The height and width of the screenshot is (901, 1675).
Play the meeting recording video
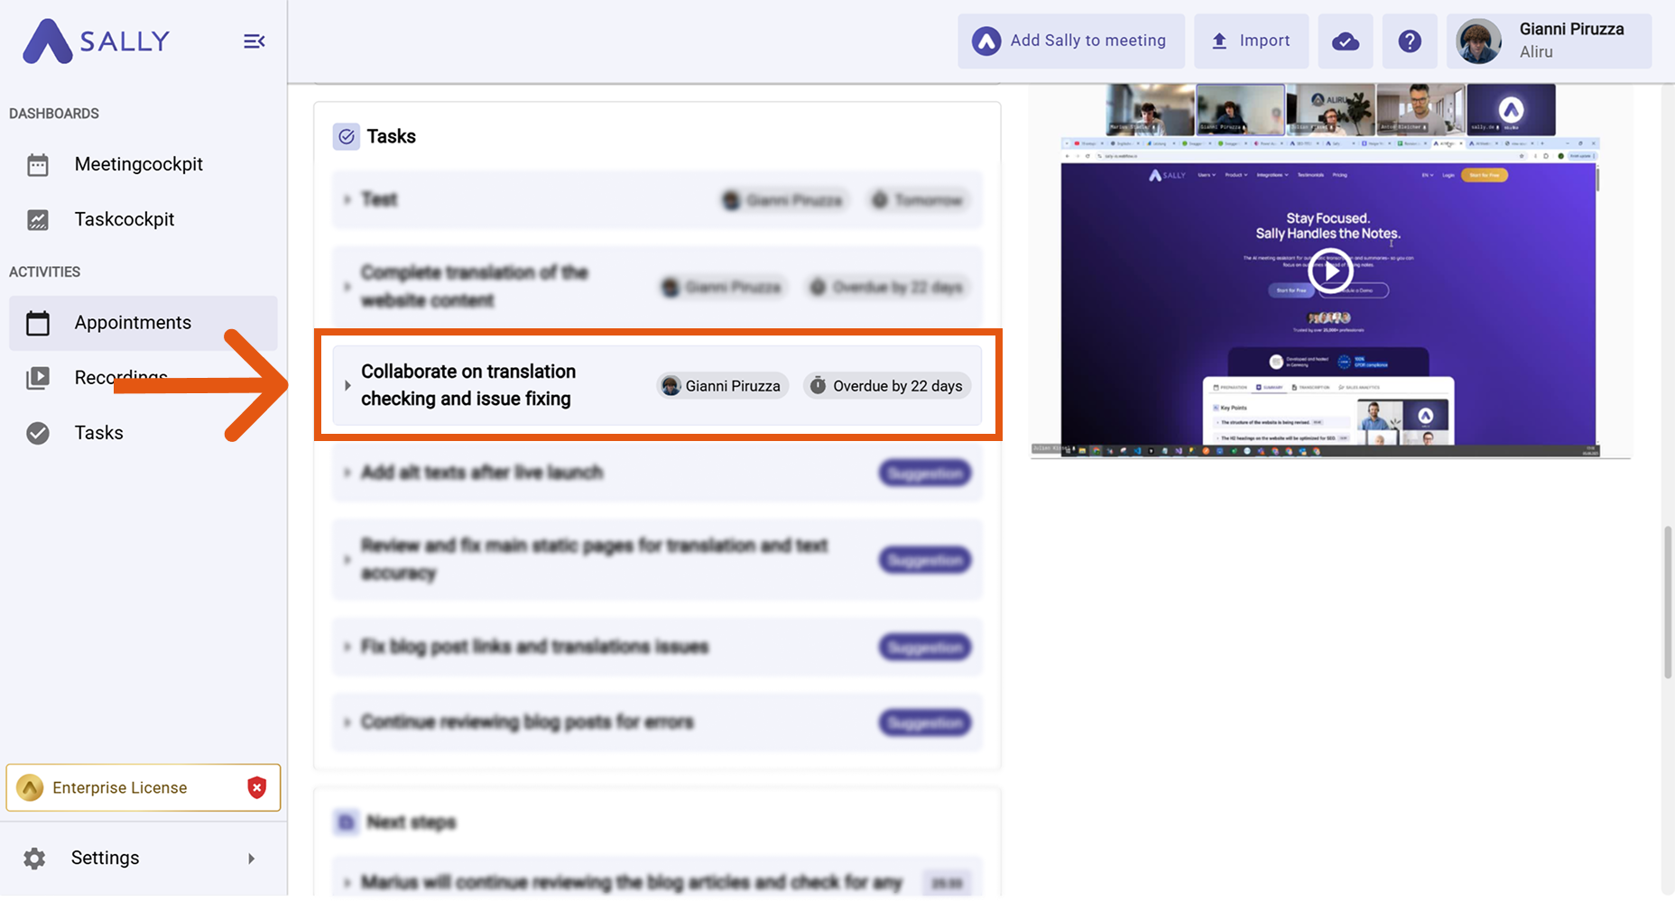pos(1330,271)
